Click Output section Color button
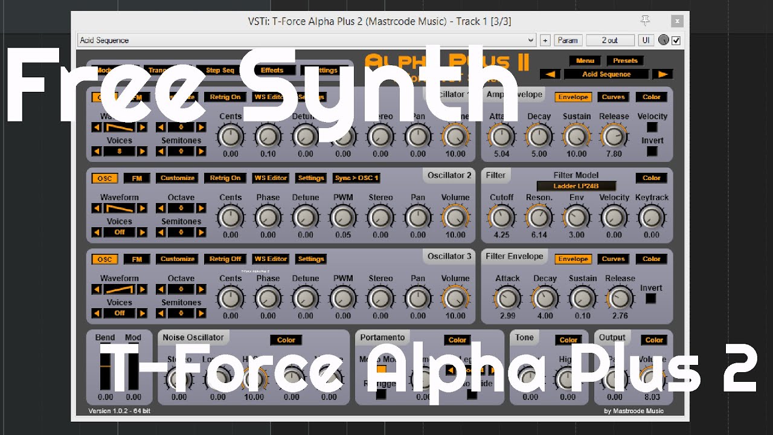This screenshot has width=773, height=435. [x=654, y=340]
